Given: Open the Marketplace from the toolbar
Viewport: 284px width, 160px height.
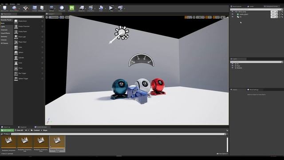Looking at the screenshot, I should pyautogui.click(x=42, y=8).
